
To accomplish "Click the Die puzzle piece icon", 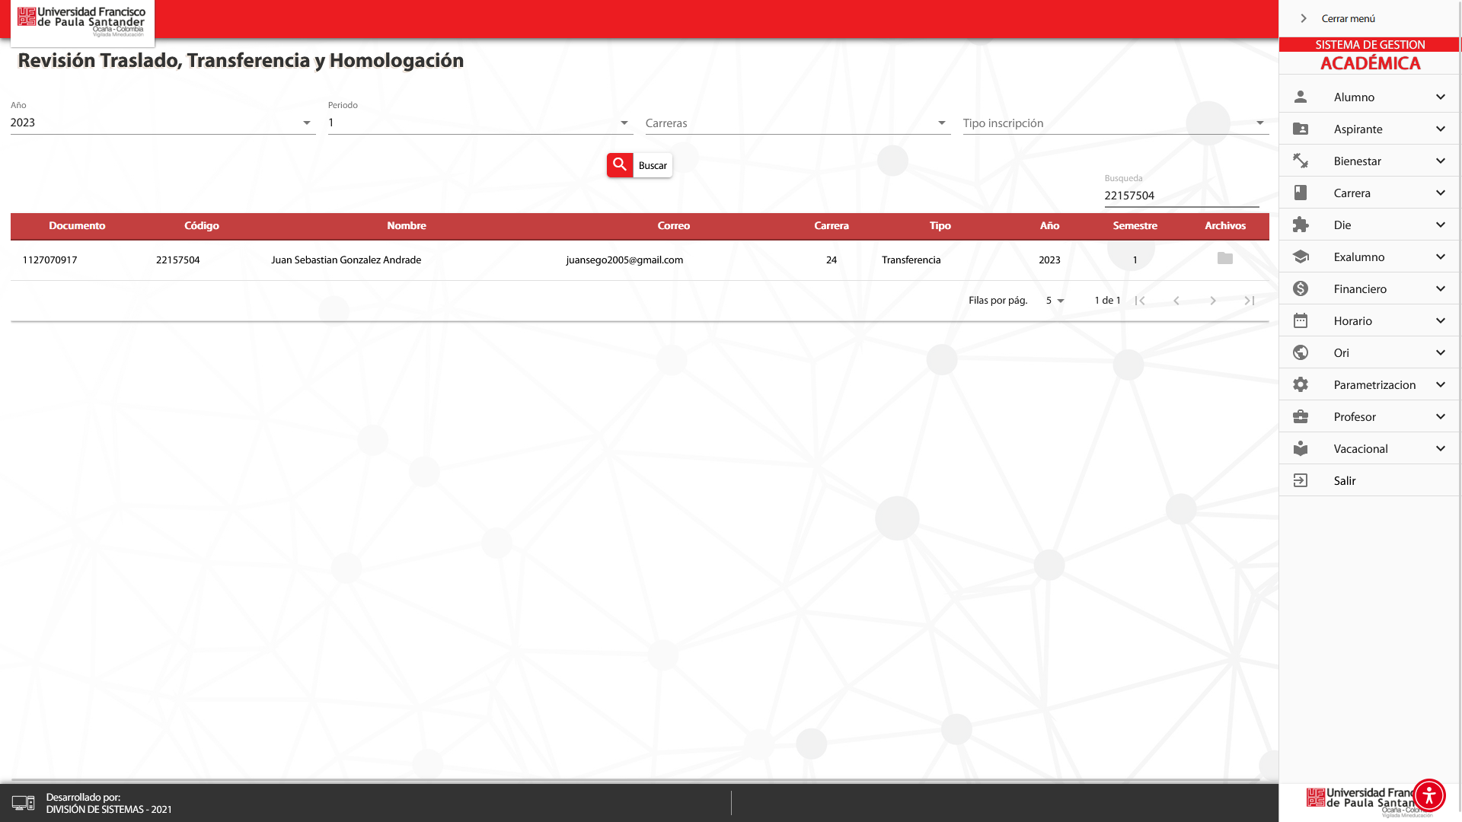I will (1301, 225).
